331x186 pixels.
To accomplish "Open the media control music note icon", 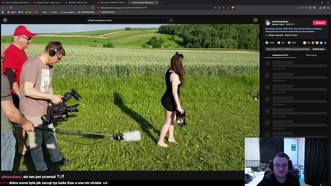I will pos(320,8).
